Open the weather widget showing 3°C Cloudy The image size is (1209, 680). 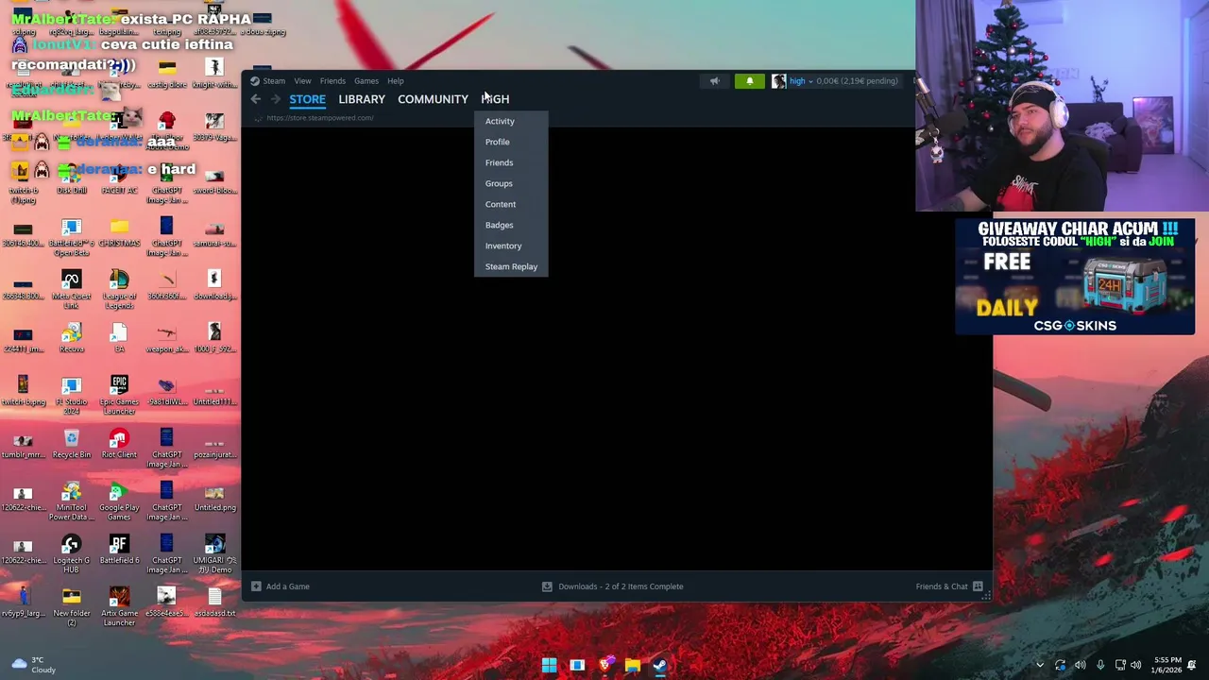point(34,665)
